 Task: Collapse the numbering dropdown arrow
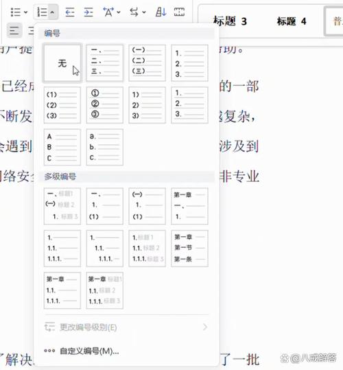coord(52,12)
